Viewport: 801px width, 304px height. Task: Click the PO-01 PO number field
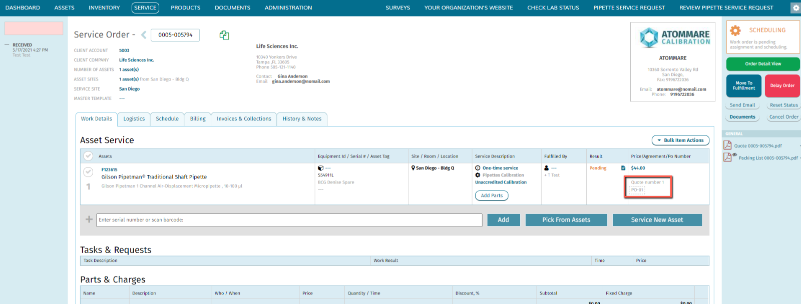coord(637,190)
